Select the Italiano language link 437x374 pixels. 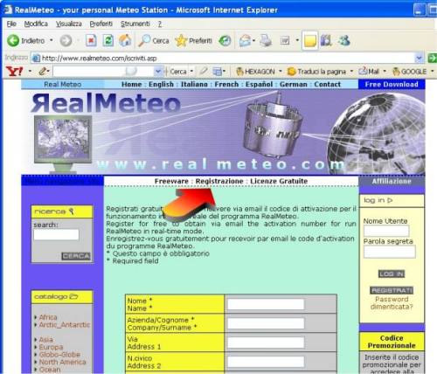pyautogui.click(x=194, y=85)
